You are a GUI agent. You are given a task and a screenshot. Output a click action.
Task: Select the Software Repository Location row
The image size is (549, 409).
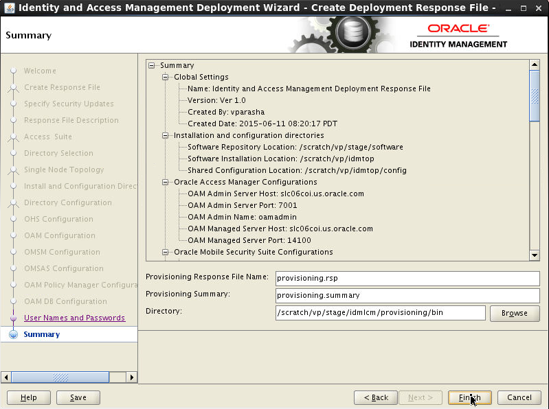click(295, 147)
